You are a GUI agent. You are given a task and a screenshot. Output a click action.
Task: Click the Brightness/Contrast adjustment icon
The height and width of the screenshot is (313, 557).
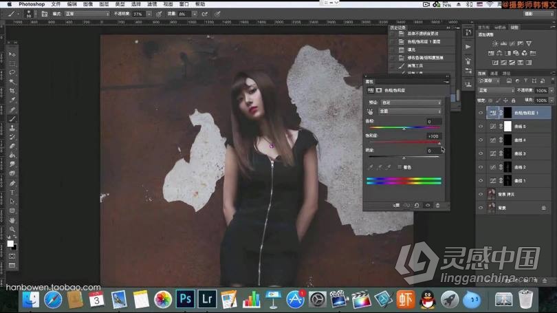point(495,43)
